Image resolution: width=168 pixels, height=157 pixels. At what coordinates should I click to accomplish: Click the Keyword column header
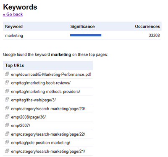(14, 26)
